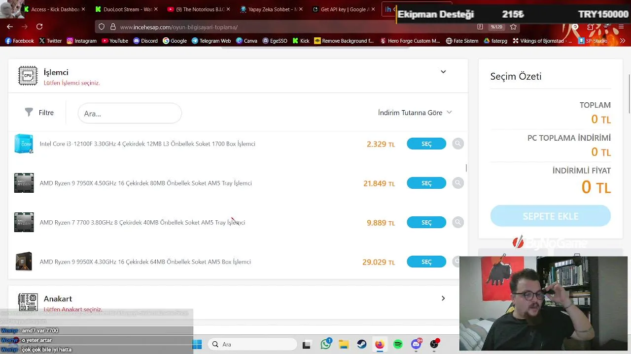Image resolution: width=631 pixels, height=354 pixels.
Task: Open Telegram Web bookmark
Action: point(211,41)
